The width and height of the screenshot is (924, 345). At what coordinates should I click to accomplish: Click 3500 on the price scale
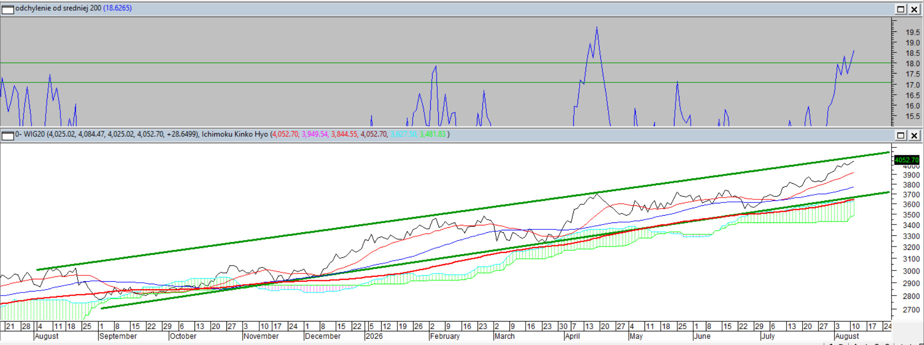pos(911,215)
